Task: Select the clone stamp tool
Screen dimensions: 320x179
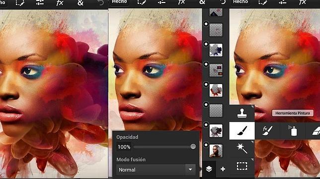Action: pos(242,113)
